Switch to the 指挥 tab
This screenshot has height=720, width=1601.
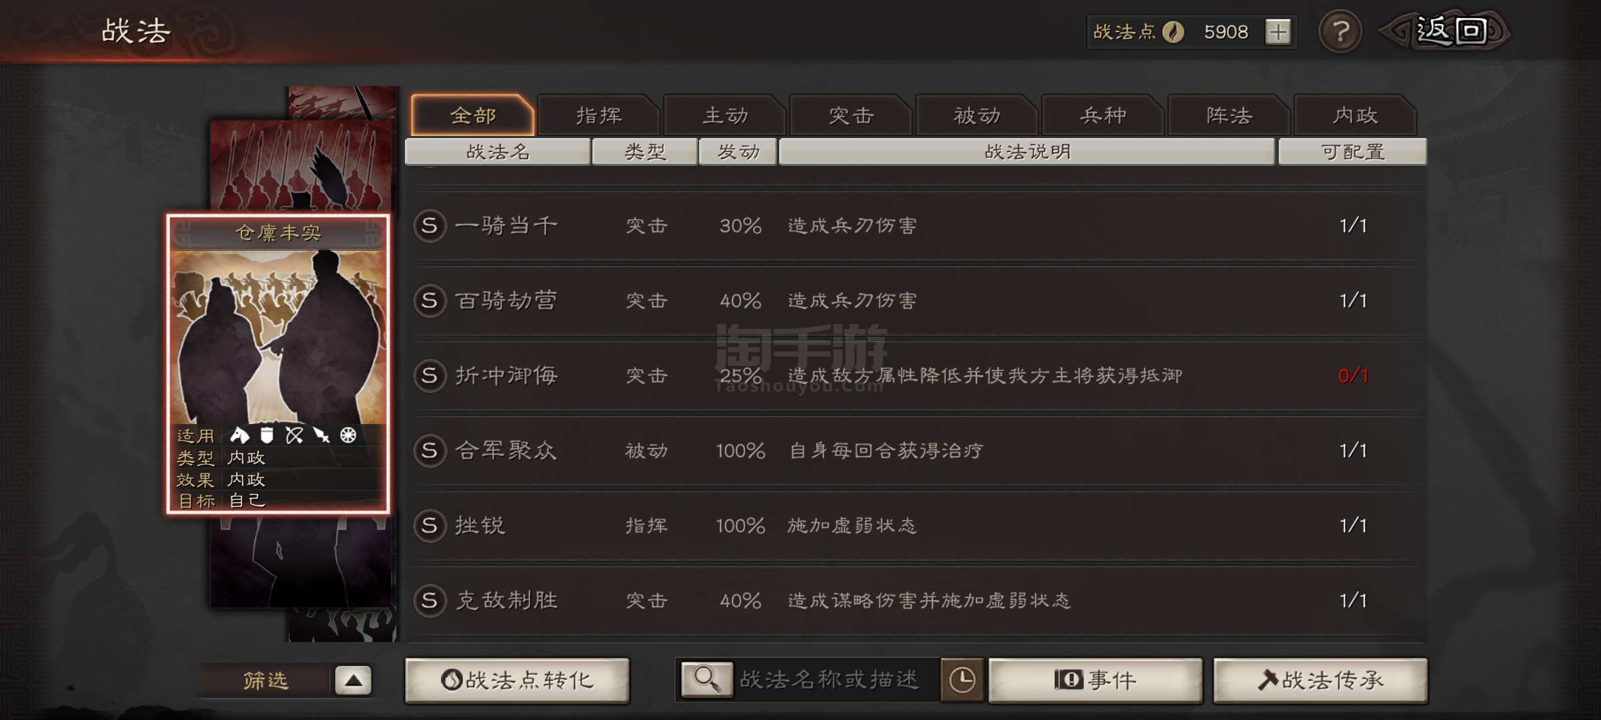pos(598,115)
